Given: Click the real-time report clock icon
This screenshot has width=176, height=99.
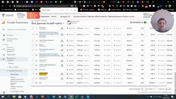Looking at the screenshot, I should tap(4, 49).
